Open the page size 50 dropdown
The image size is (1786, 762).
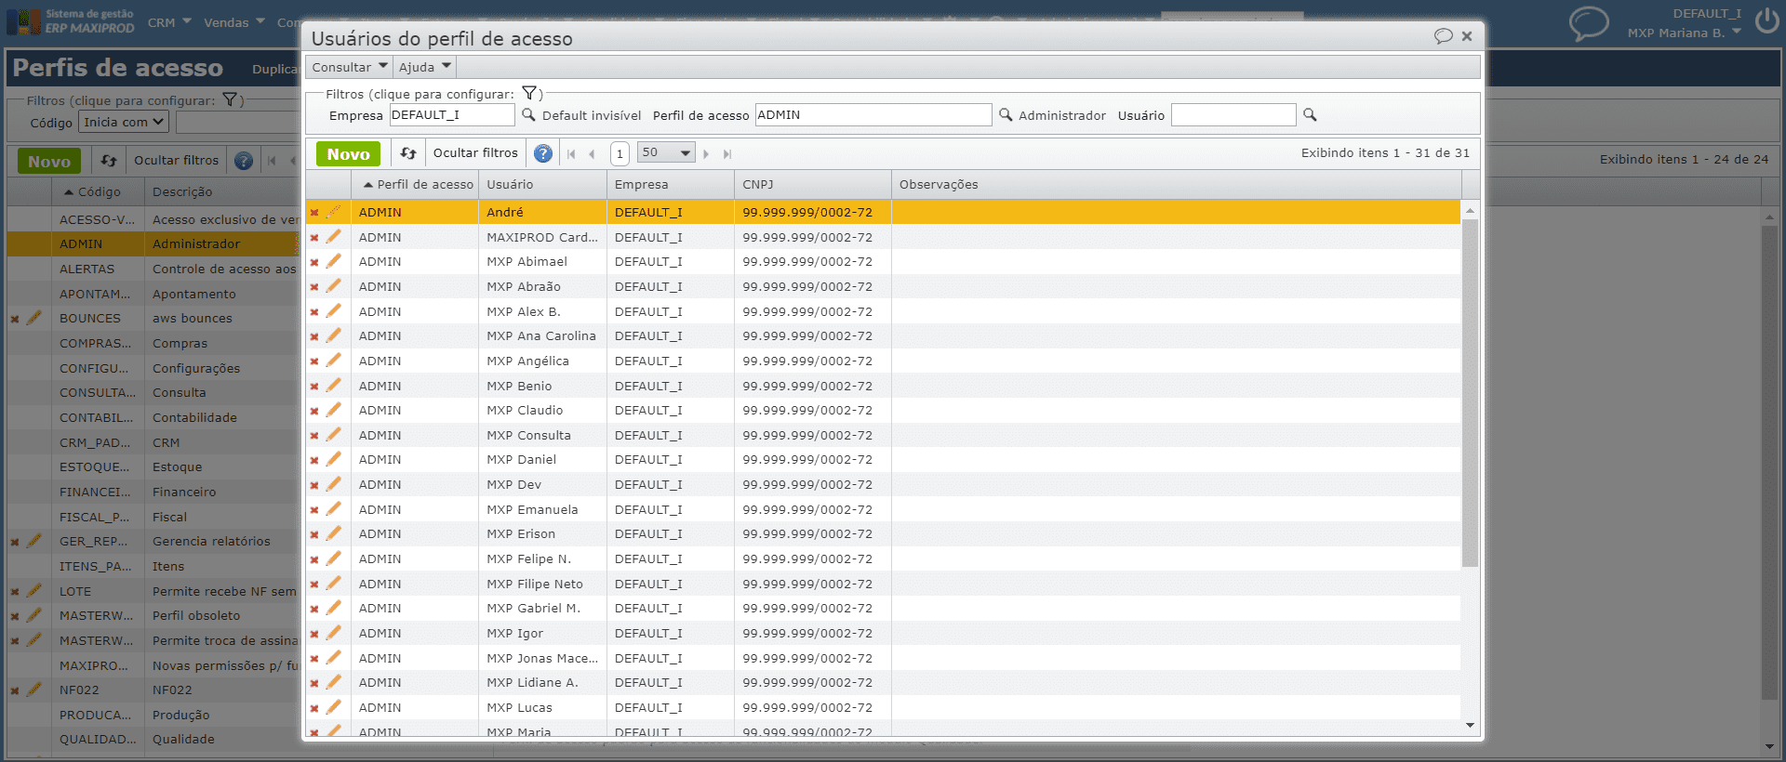[x=666, y=152]
